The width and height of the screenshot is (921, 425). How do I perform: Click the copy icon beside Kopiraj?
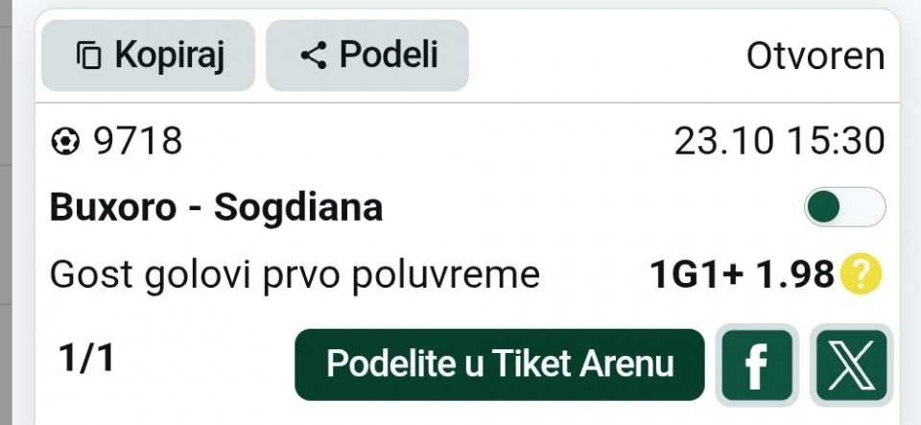[88, 56]
